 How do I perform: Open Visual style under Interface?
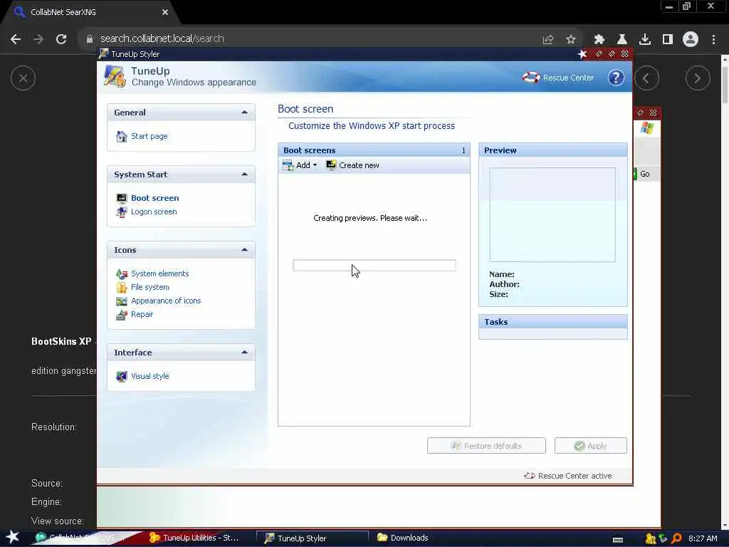click(150, 376)
